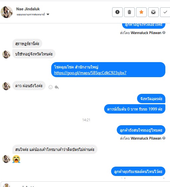
Task: Open Nae Jindaluk's header profile picture
Action: coord(7,12)
